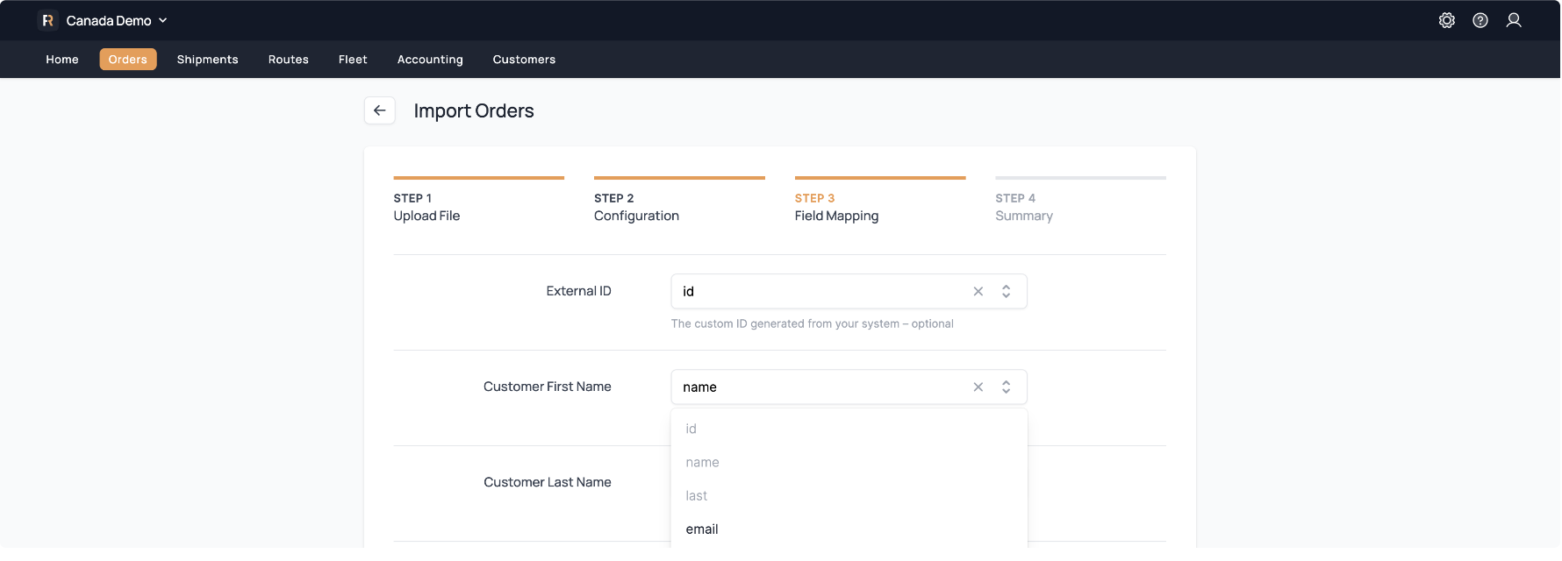1562x561 pixels.
Task: Open the help question mark icon
Action: [1480, 20]
